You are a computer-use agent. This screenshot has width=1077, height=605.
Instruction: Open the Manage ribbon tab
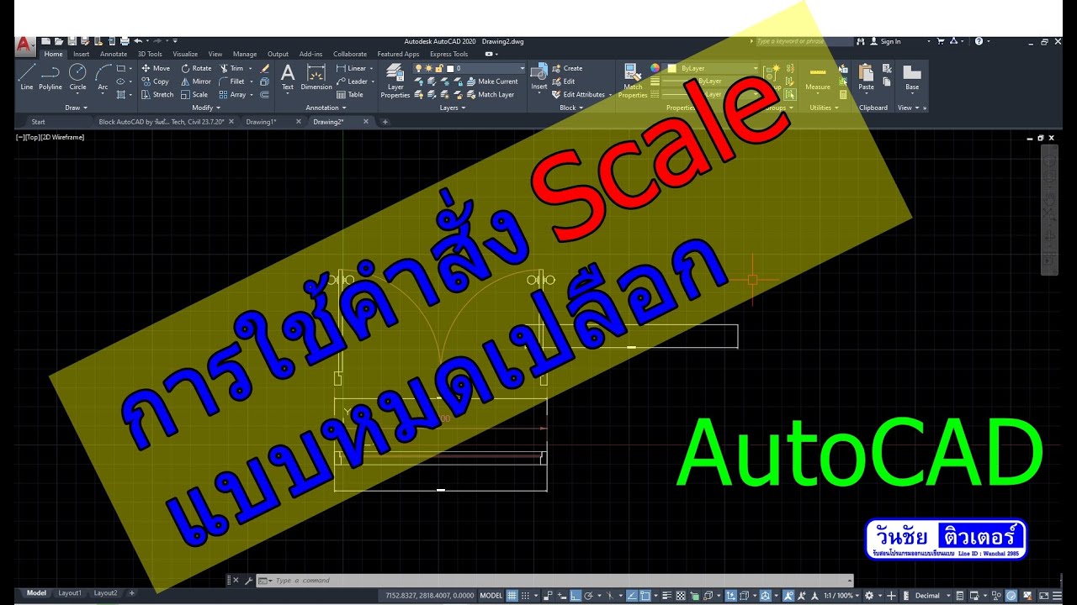tap(245, 54)
